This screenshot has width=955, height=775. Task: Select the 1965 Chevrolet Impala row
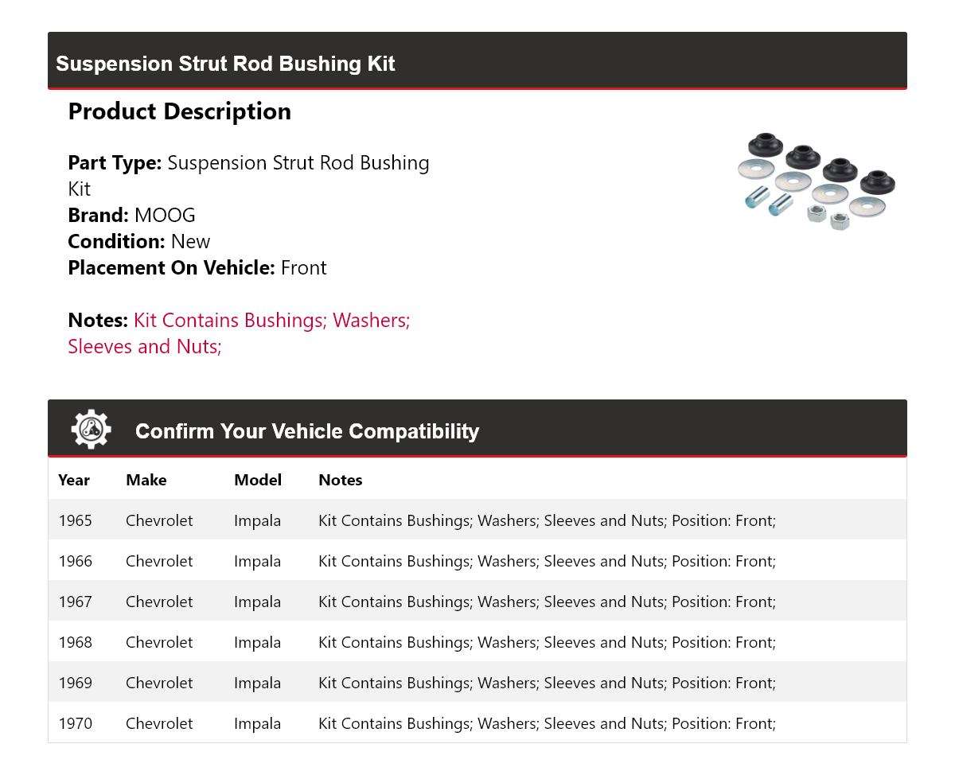[x=477, y=520]
